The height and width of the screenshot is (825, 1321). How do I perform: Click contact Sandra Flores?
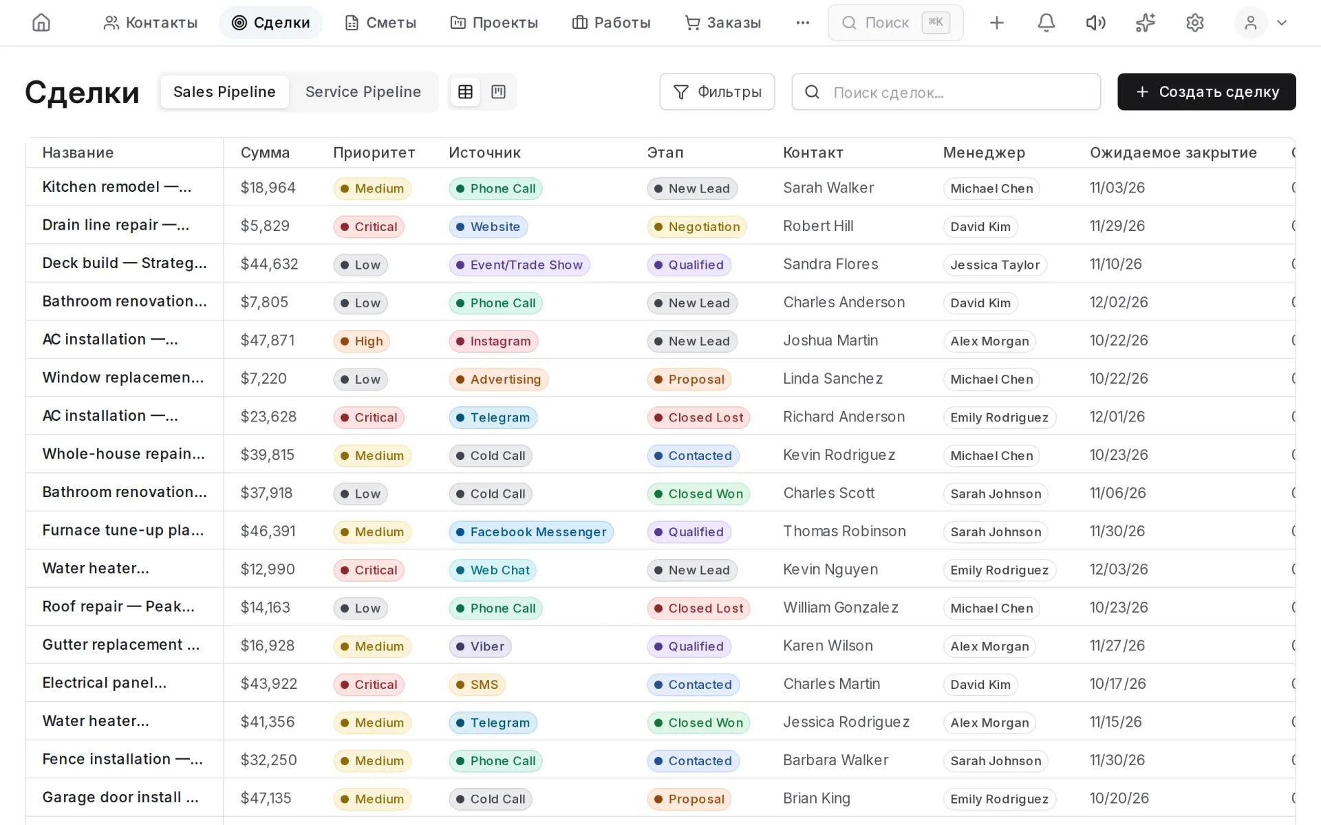830,264
